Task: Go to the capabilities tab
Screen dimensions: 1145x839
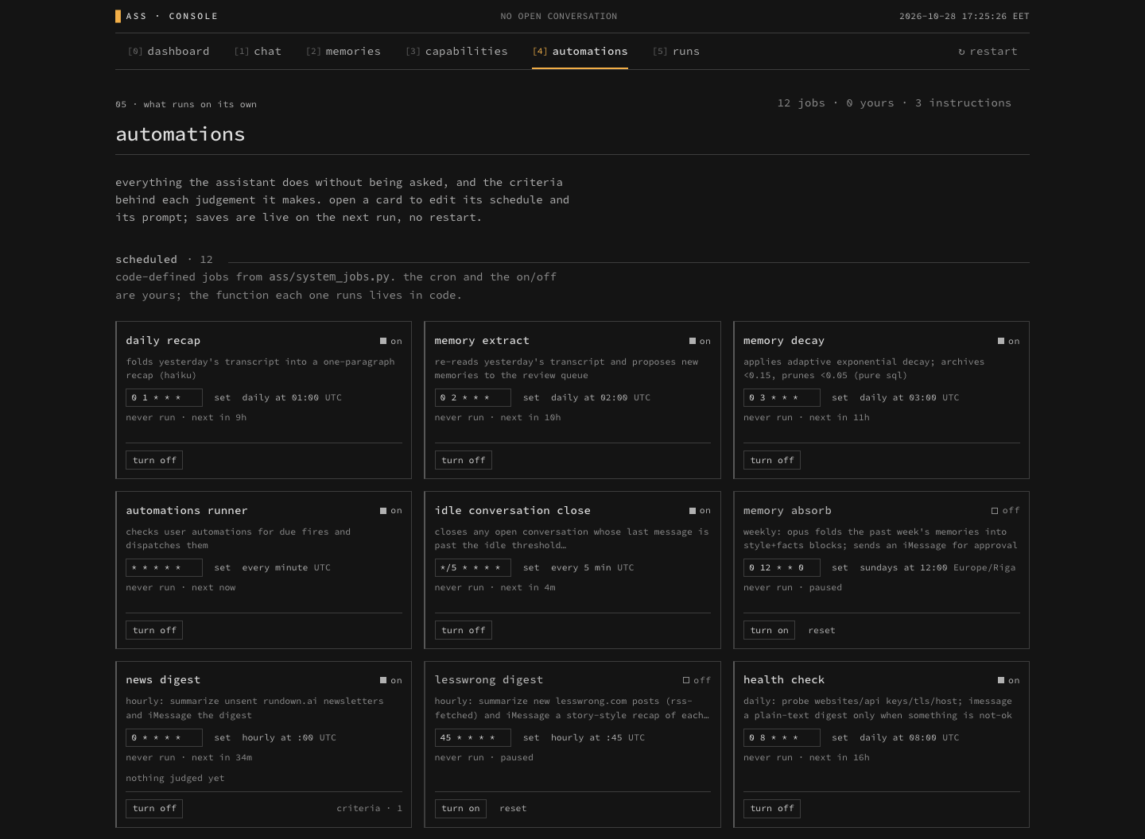Action: [456, 52]
